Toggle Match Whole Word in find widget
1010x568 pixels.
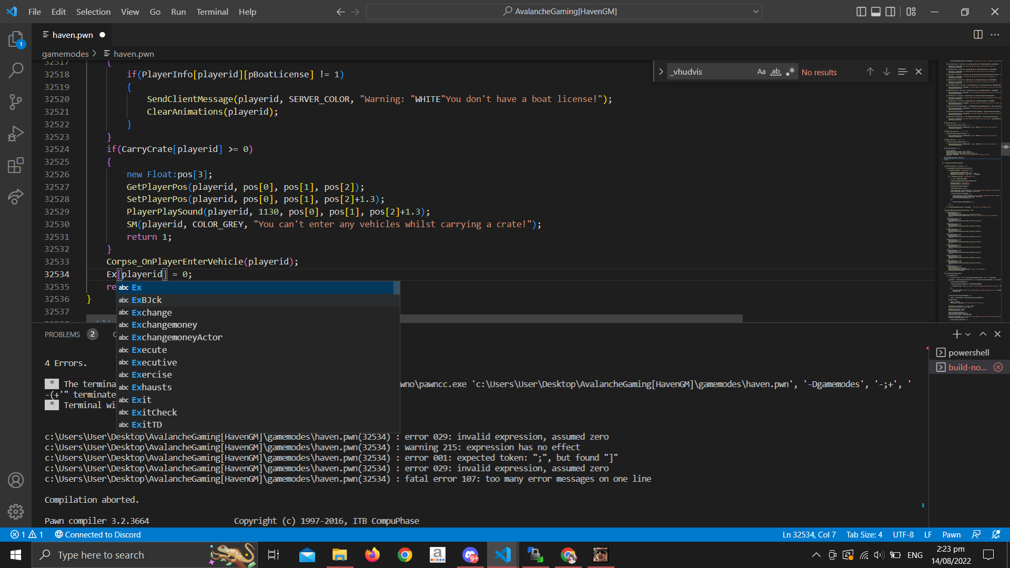[775, 72]
